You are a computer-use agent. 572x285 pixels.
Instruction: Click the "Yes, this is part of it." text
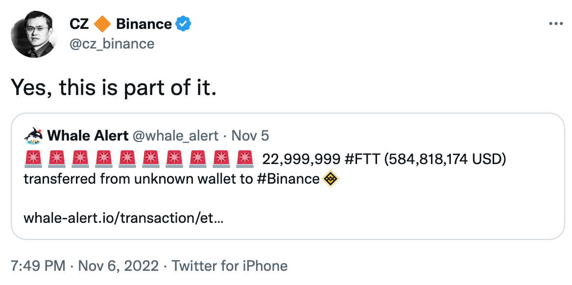pos(113,88)
